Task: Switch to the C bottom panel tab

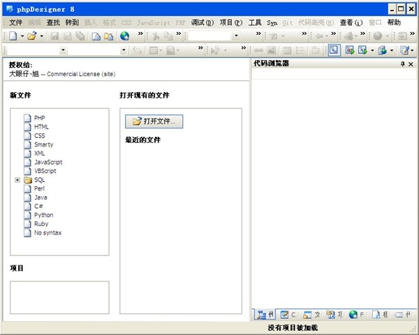Action: coord(288,315)
